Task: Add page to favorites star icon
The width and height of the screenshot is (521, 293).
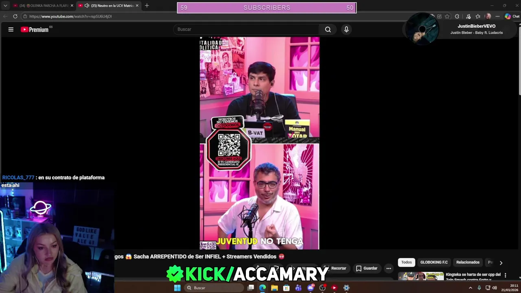Action: pyautogui.click(x=447, y=16)
